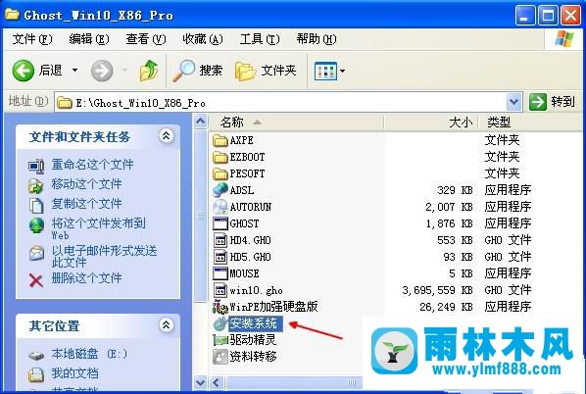Open the 工具(T) menu
The image size is (586, 394).
pyautogui.click(x=260, y=39)
